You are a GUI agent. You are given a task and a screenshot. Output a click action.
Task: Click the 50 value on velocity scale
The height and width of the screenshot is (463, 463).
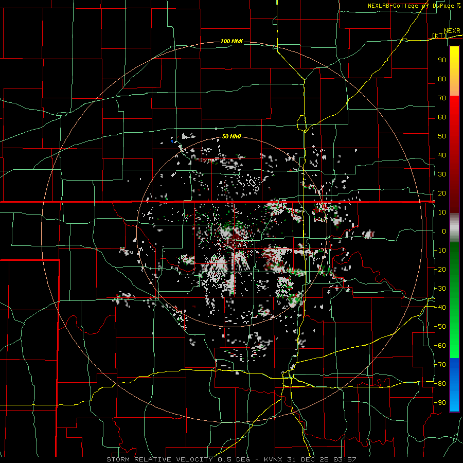[x=442, y=136]
